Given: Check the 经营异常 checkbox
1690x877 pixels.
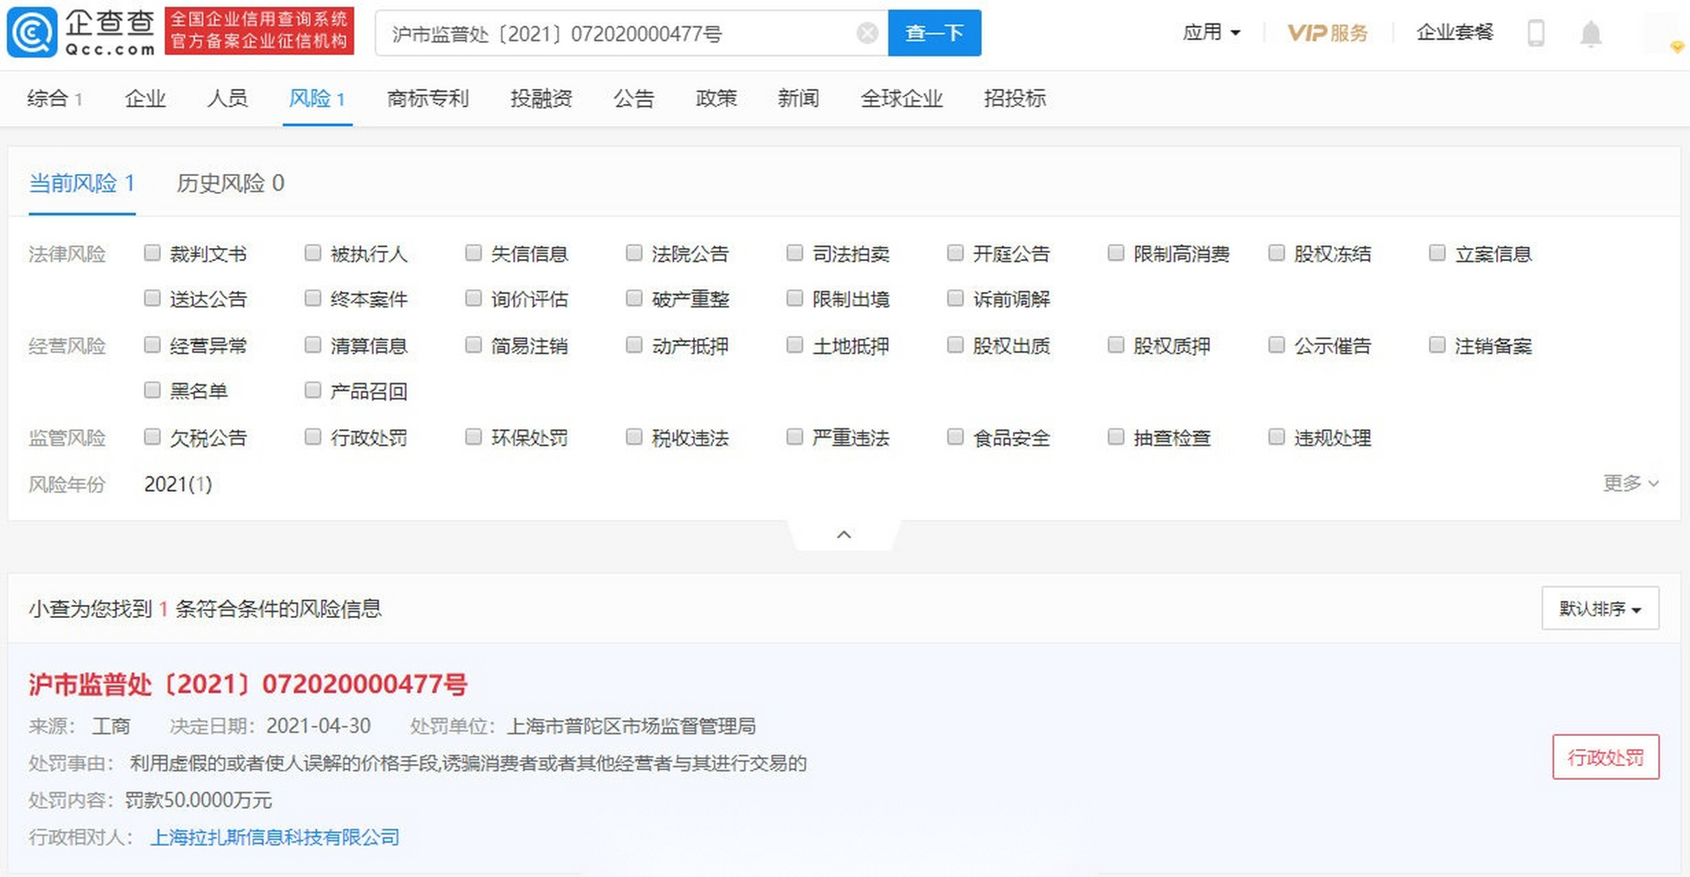Looking at the screenshot, I should click(x=152, y=345).
